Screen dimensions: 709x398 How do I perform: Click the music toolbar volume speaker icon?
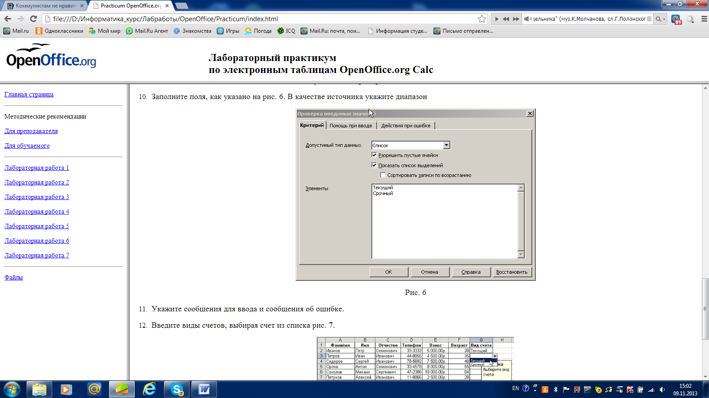click(x=527, y=19)
